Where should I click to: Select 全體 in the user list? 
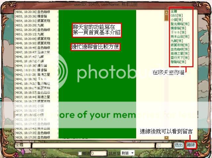[174, 11]
